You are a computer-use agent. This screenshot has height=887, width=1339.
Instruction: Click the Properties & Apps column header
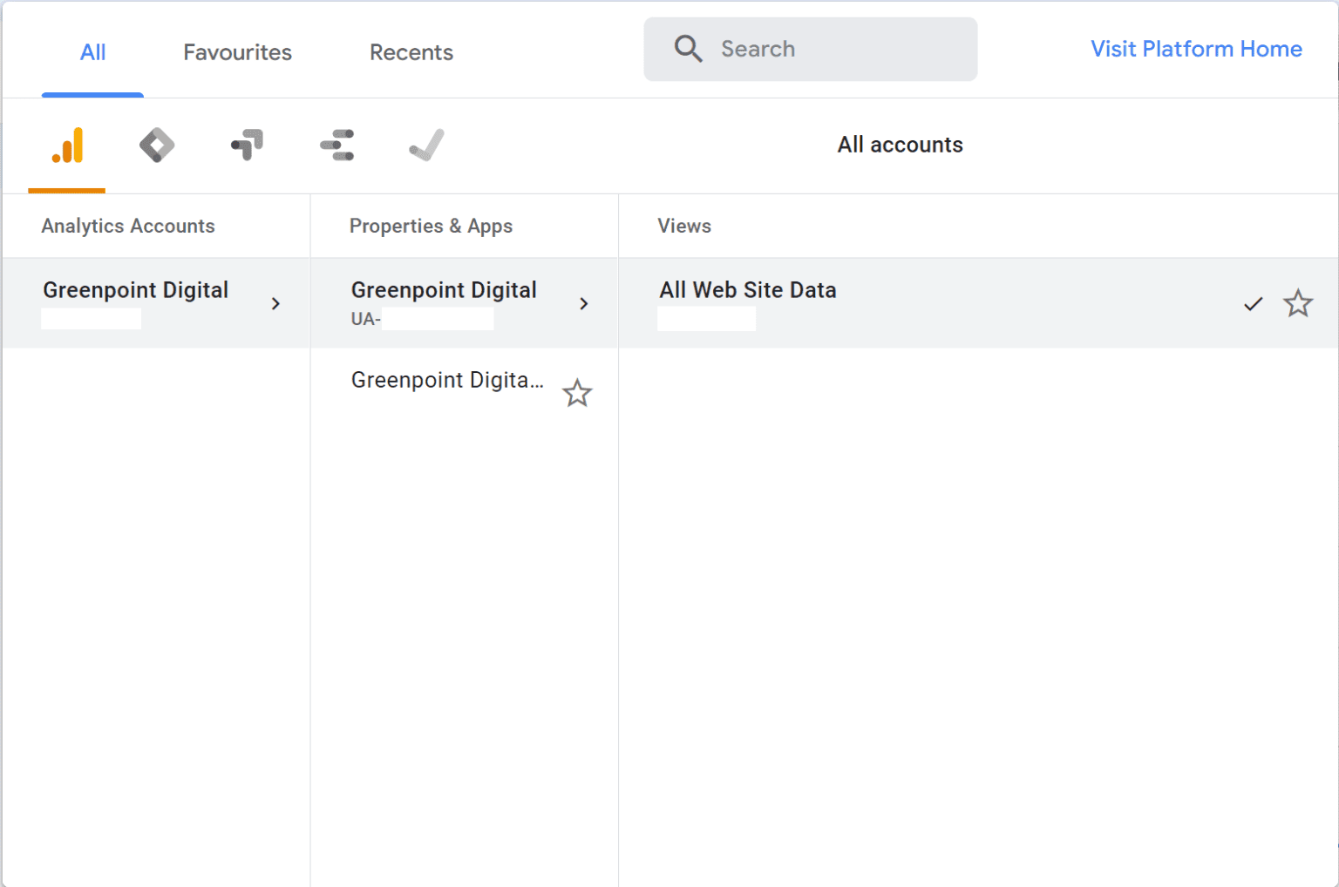[431, 226]
